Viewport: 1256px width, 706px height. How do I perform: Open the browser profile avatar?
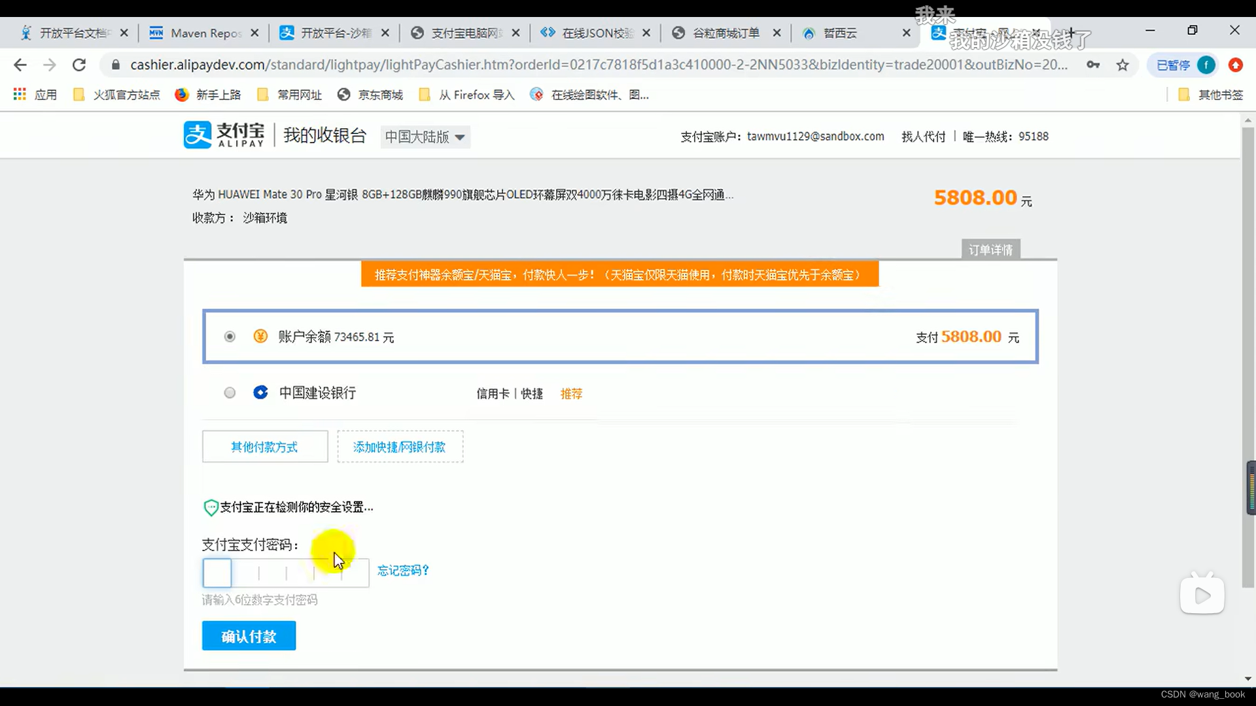point(1206,65)
